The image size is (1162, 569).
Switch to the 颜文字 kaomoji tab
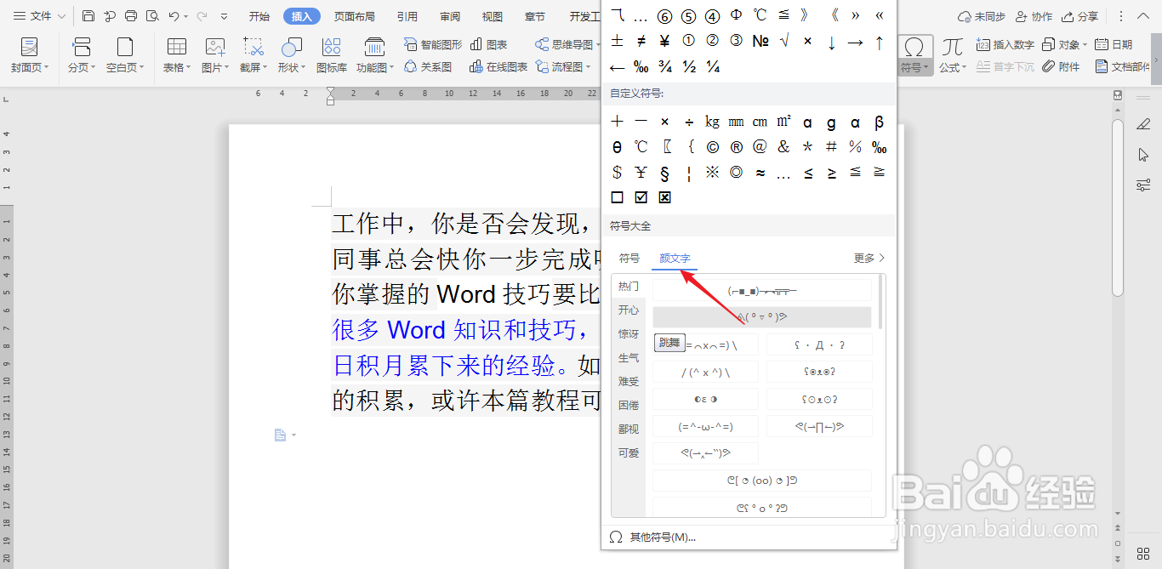coord(673,258)
